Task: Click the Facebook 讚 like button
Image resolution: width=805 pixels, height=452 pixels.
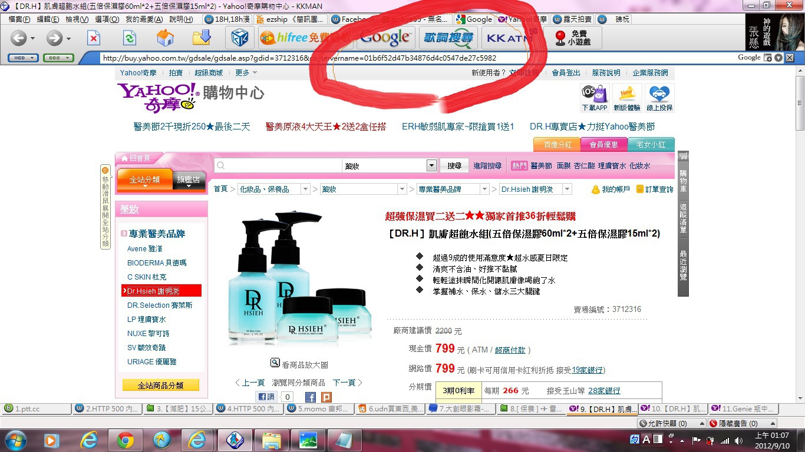Action: tap(266, 397)
